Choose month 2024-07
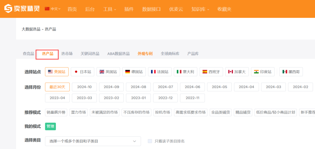 coord(165,87)
